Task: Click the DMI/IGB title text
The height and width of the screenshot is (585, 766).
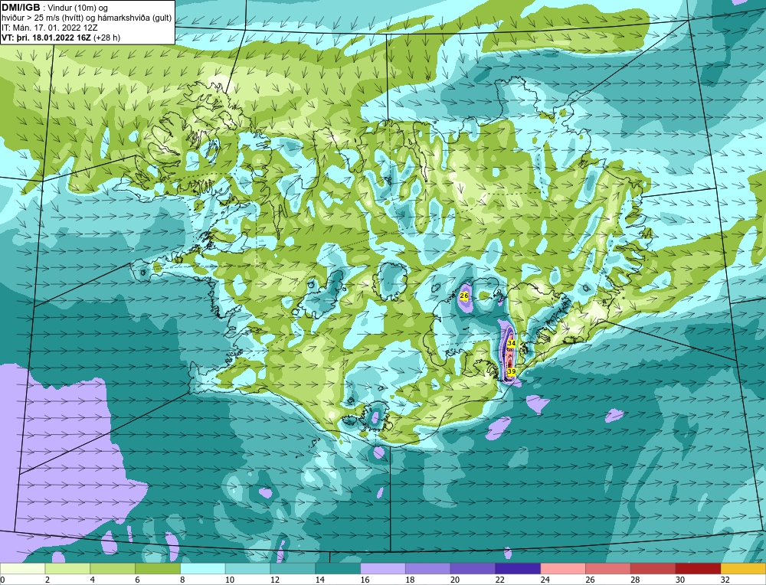Action: [21, 7]
